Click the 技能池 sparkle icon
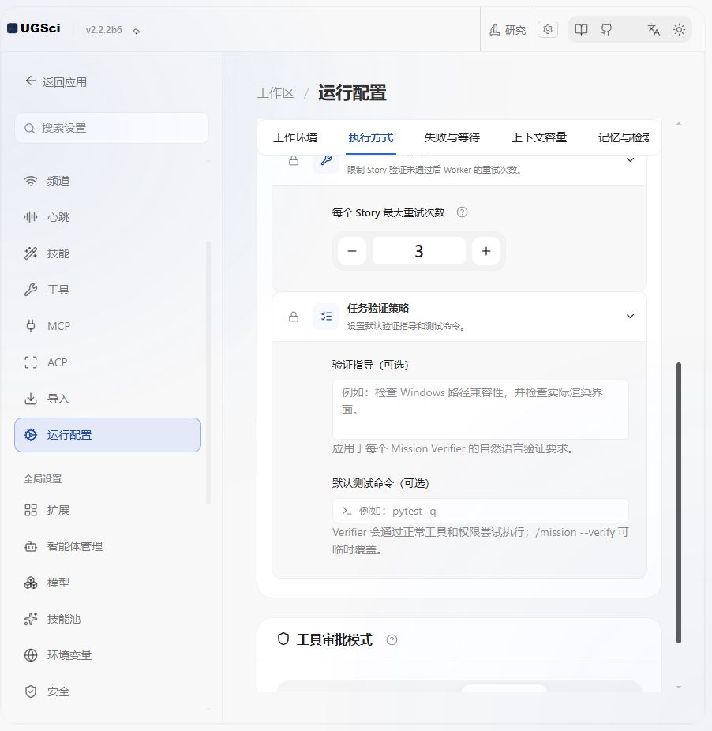This screenshot has height=731, width=712. 31,619
